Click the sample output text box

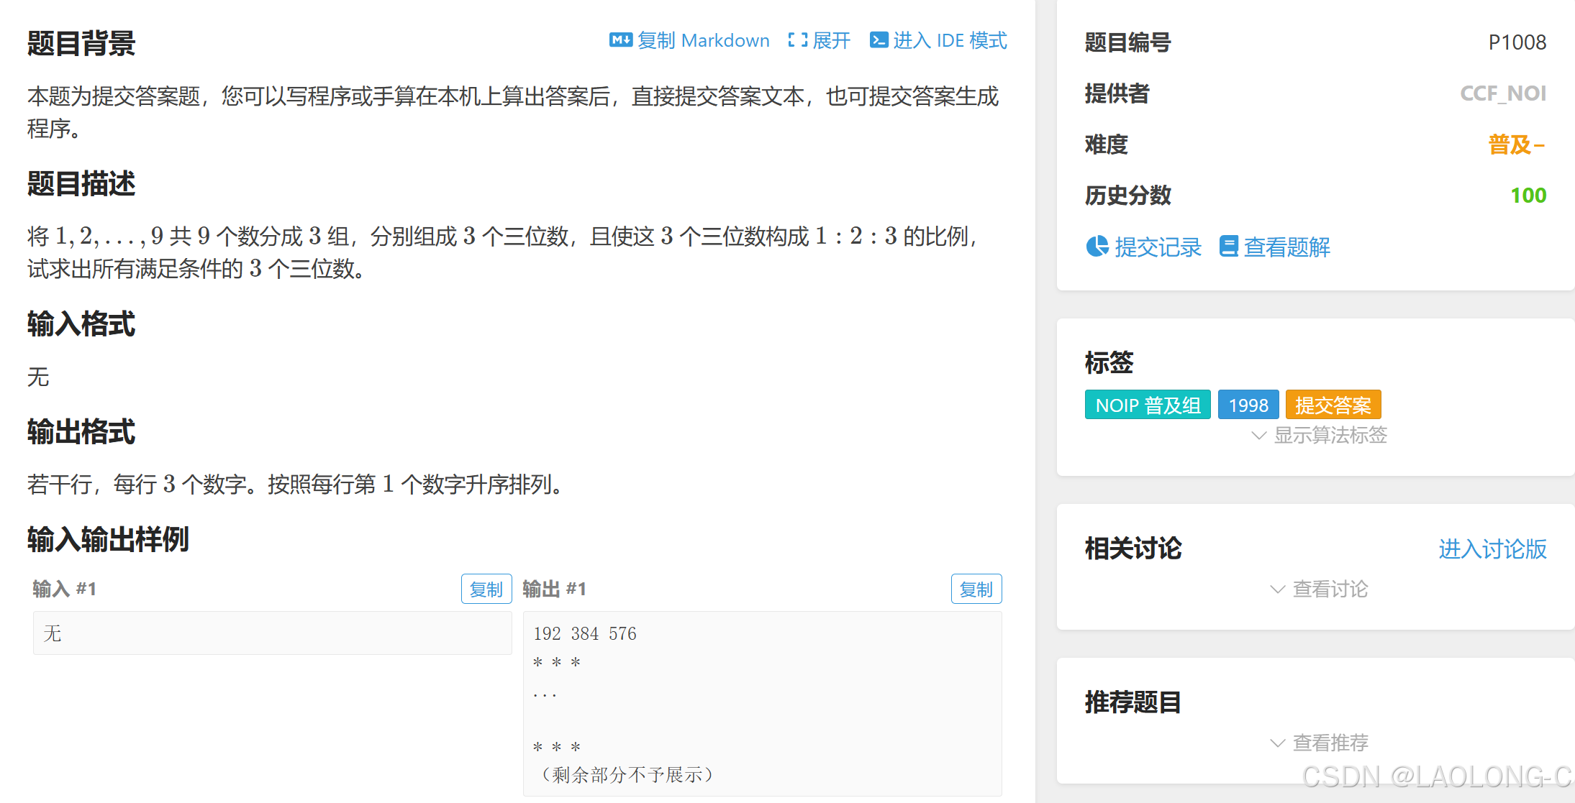[761, 703]
